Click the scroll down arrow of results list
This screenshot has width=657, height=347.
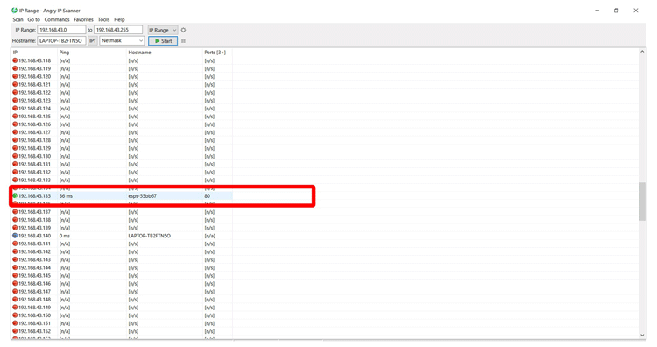642,336
